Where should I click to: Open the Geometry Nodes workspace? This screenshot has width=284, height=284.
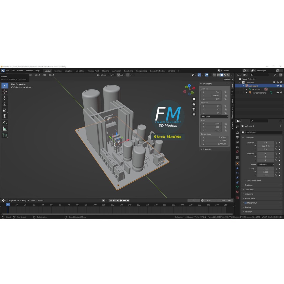pos(157,71)
